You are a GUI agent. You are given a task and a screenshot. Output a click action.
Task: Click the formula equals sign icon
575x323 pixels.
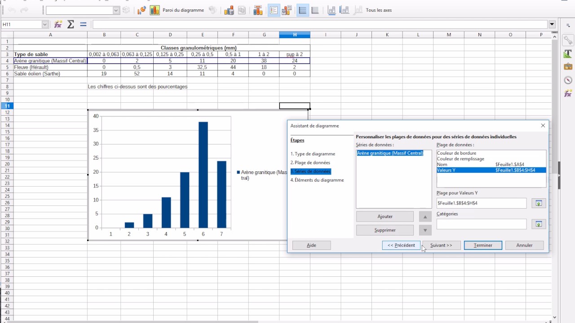click(83, 24)
